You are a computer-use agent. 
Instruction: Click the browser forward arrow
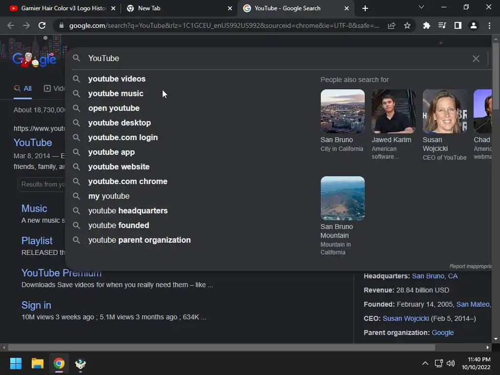(x=26, y=25)
